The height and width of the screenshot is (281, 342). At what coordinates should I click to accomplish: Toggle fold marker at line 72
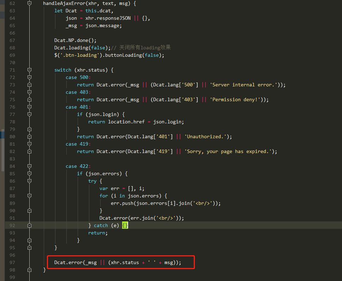[29, 77]
